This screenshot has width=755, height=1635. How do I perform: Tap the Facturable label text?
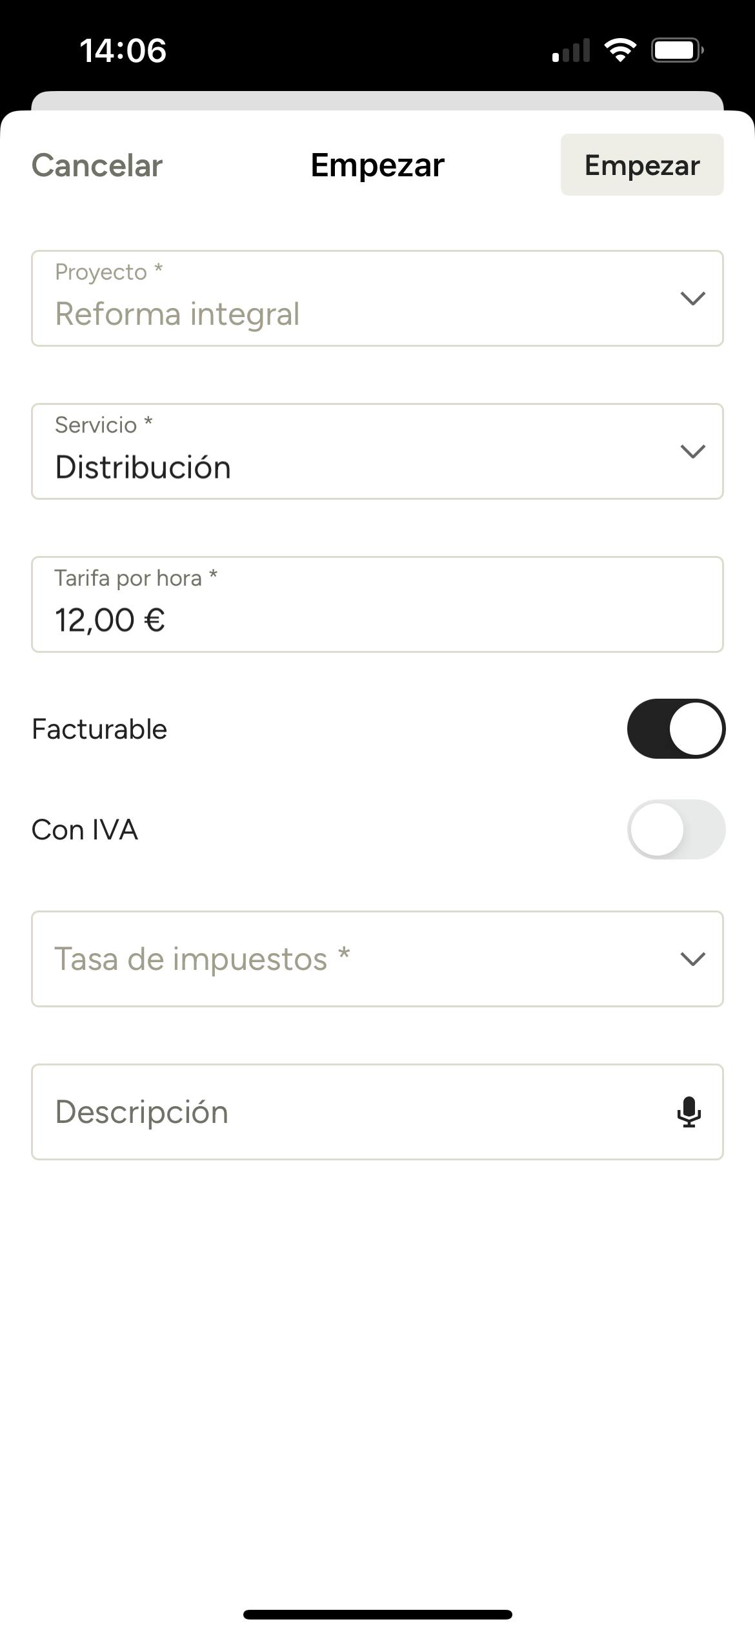click(99, 729)
